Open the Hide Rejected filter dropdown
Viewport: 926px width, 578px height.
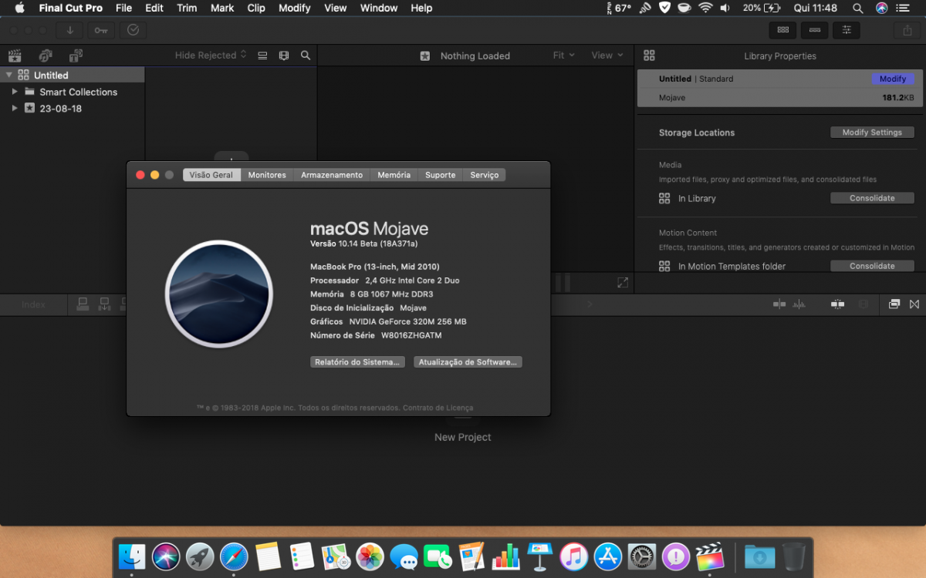click(211, 55)
